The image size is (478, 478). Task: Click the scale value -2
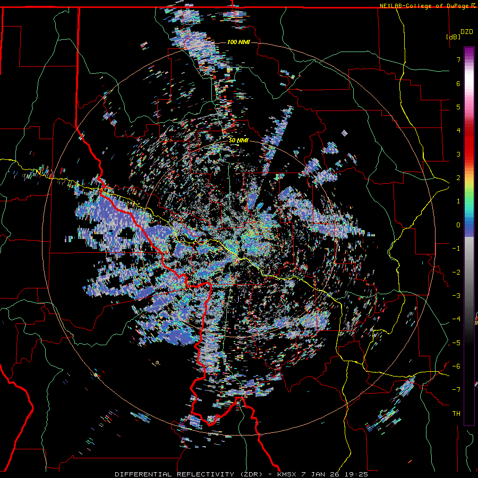click(x=456, y=272)
